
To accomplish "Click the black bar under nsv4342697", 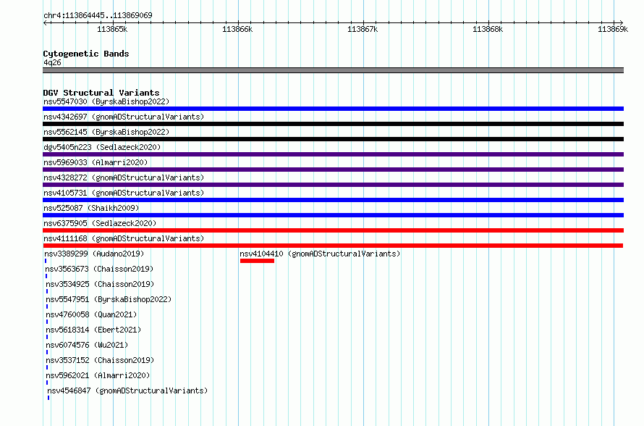I will pyautogui.click(x=333, y=124).
